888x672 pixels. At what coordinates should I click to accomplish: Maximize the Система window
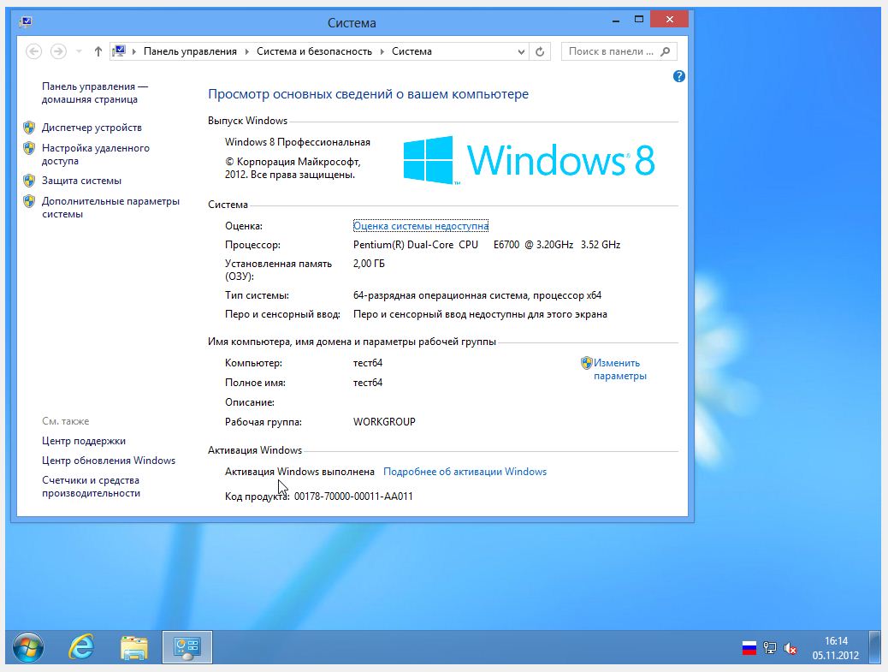[639, 20]
